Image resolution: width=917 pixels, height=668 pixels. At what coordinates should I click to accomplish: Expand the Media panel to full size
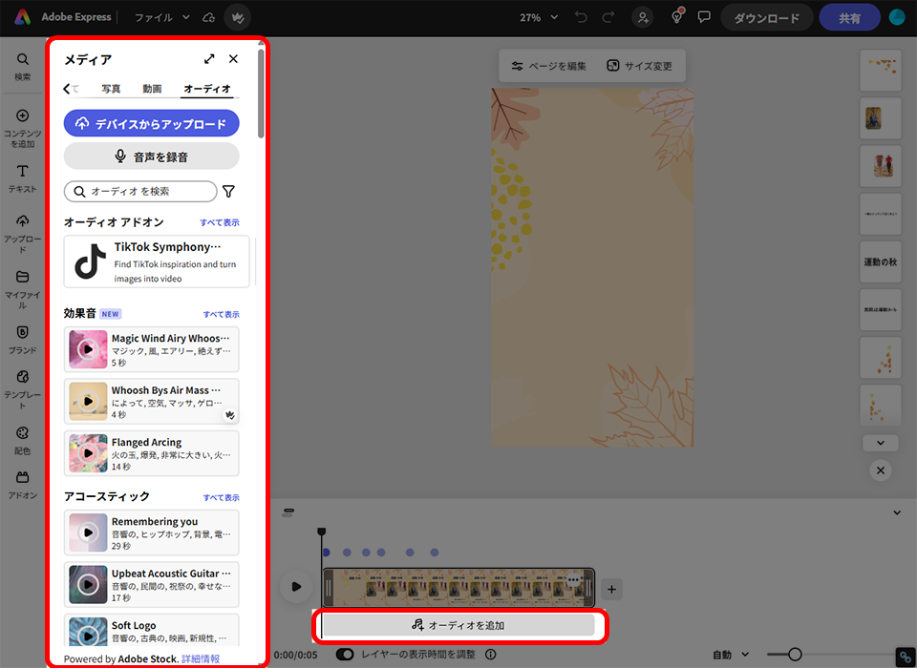point(209,59)
